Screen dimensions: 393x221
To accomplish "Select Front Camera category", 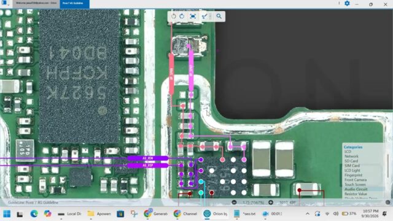I will click(x=356, y=180).
